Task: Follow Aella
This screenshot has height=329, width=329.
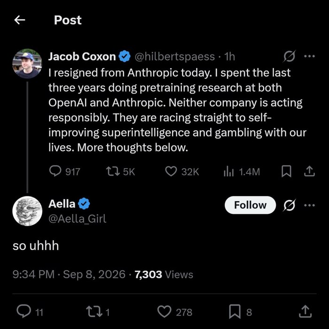Action: [250, 205]
